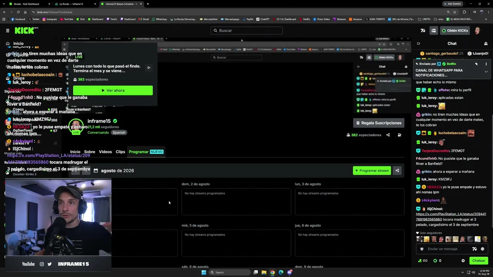Switch to the Stream - Kick Dashboard browser tab
This screenshot has height=277, width=493.
coord(29,4)
